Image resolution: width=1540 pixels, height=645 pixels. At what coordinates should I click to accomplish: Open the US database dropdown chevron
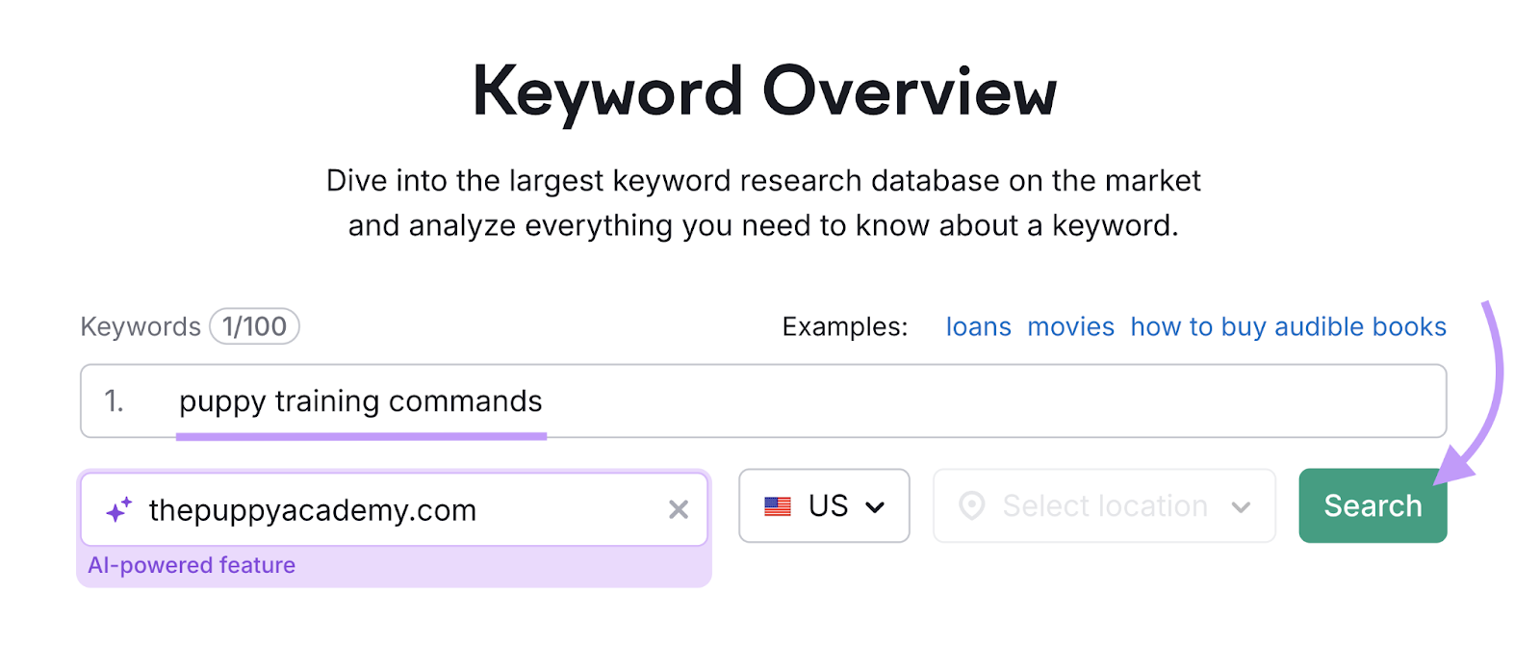pos(877,505)
